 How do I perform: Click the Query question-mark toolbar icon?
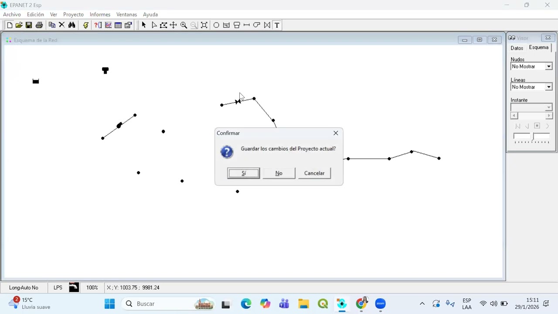98,25
